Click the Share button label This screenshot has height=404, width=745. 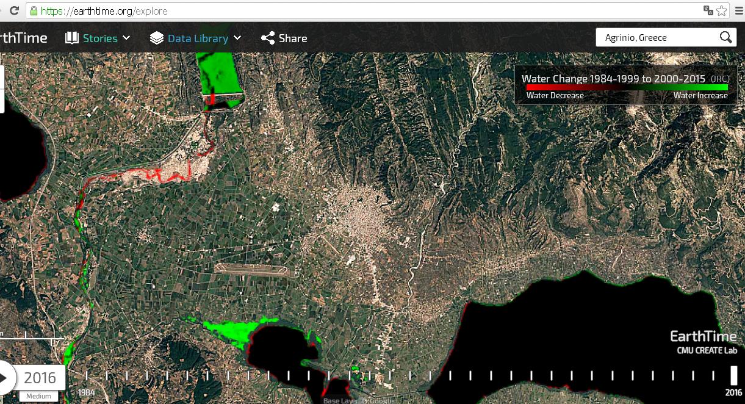click(x=293, y=38)
